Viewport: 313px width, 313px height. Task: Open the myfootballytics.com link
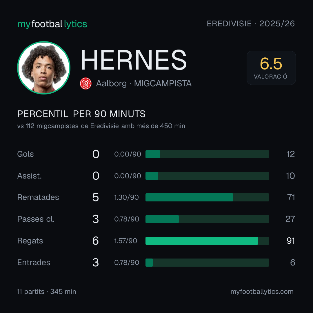[x=262, y=292]
